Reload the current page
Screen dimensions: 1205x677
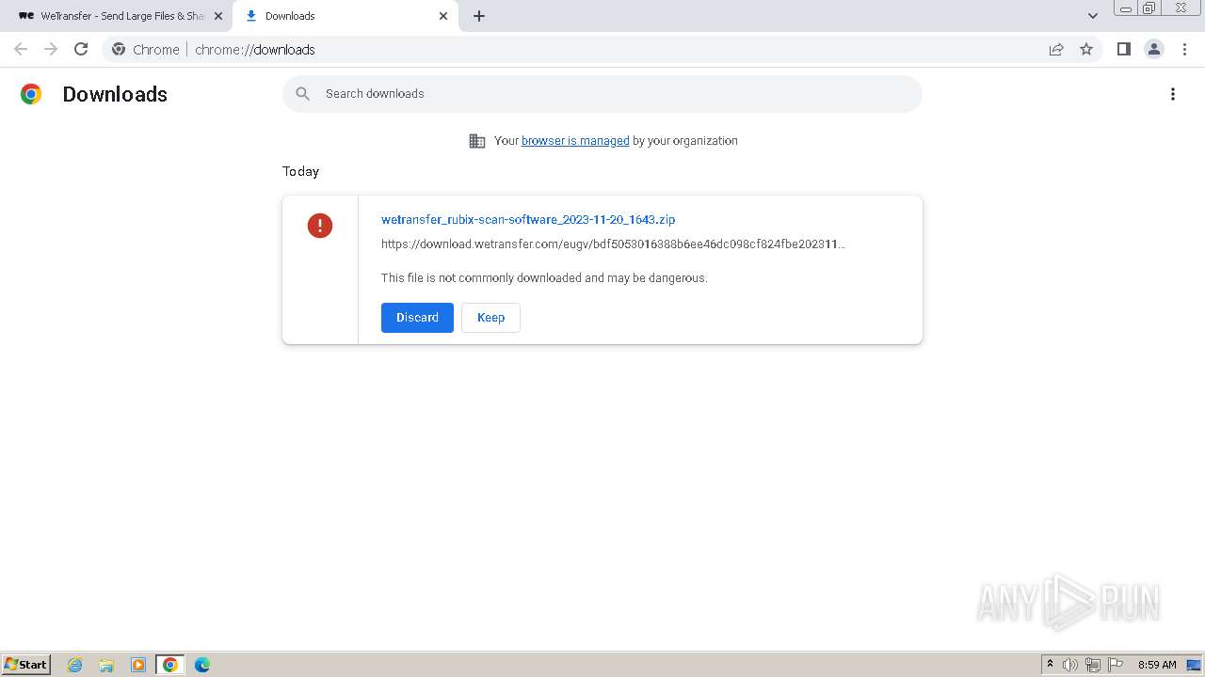click(x=81, y=49)
